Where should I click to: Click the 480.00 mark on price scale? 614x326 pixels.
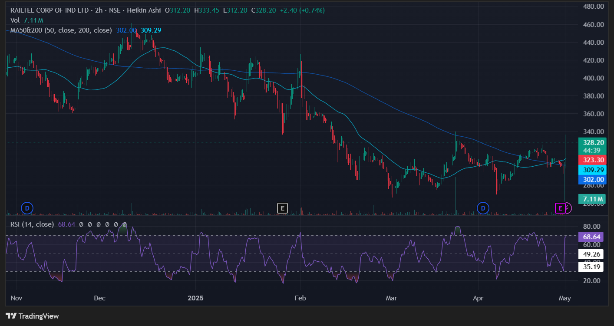(593, 7)
